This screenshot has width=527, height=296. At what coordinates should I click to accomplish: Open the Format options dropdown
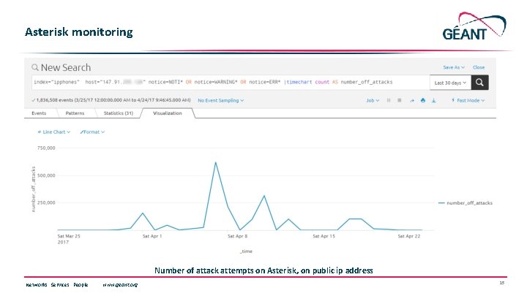[92, 132]
